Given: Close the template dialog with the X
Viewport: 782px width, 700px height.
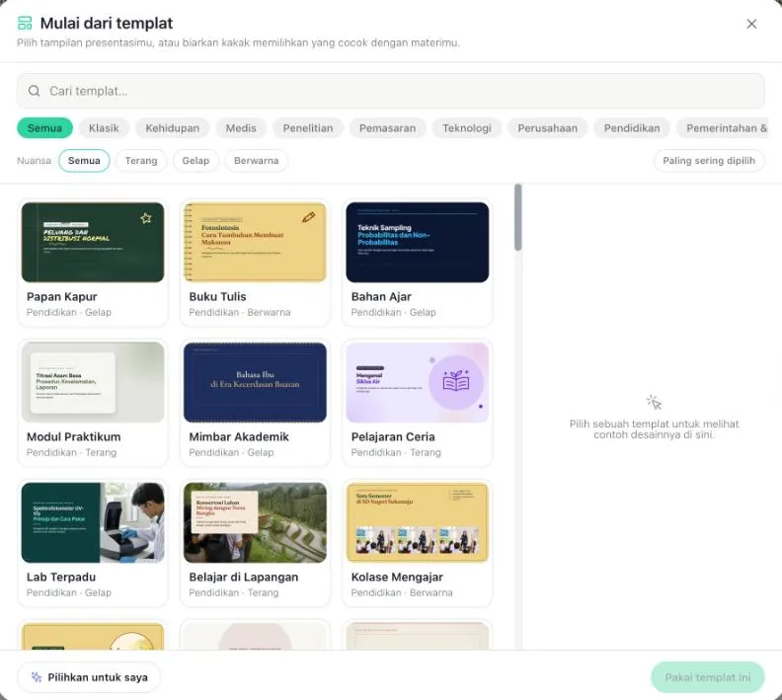Looking at the screenshot, I should 751,24.
